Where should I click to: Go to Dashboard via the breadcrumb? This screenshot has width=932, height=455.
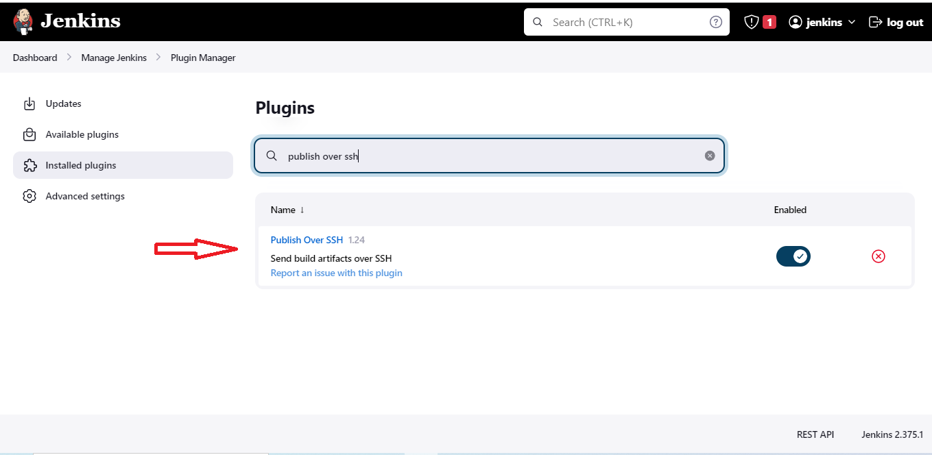[34, 58]
